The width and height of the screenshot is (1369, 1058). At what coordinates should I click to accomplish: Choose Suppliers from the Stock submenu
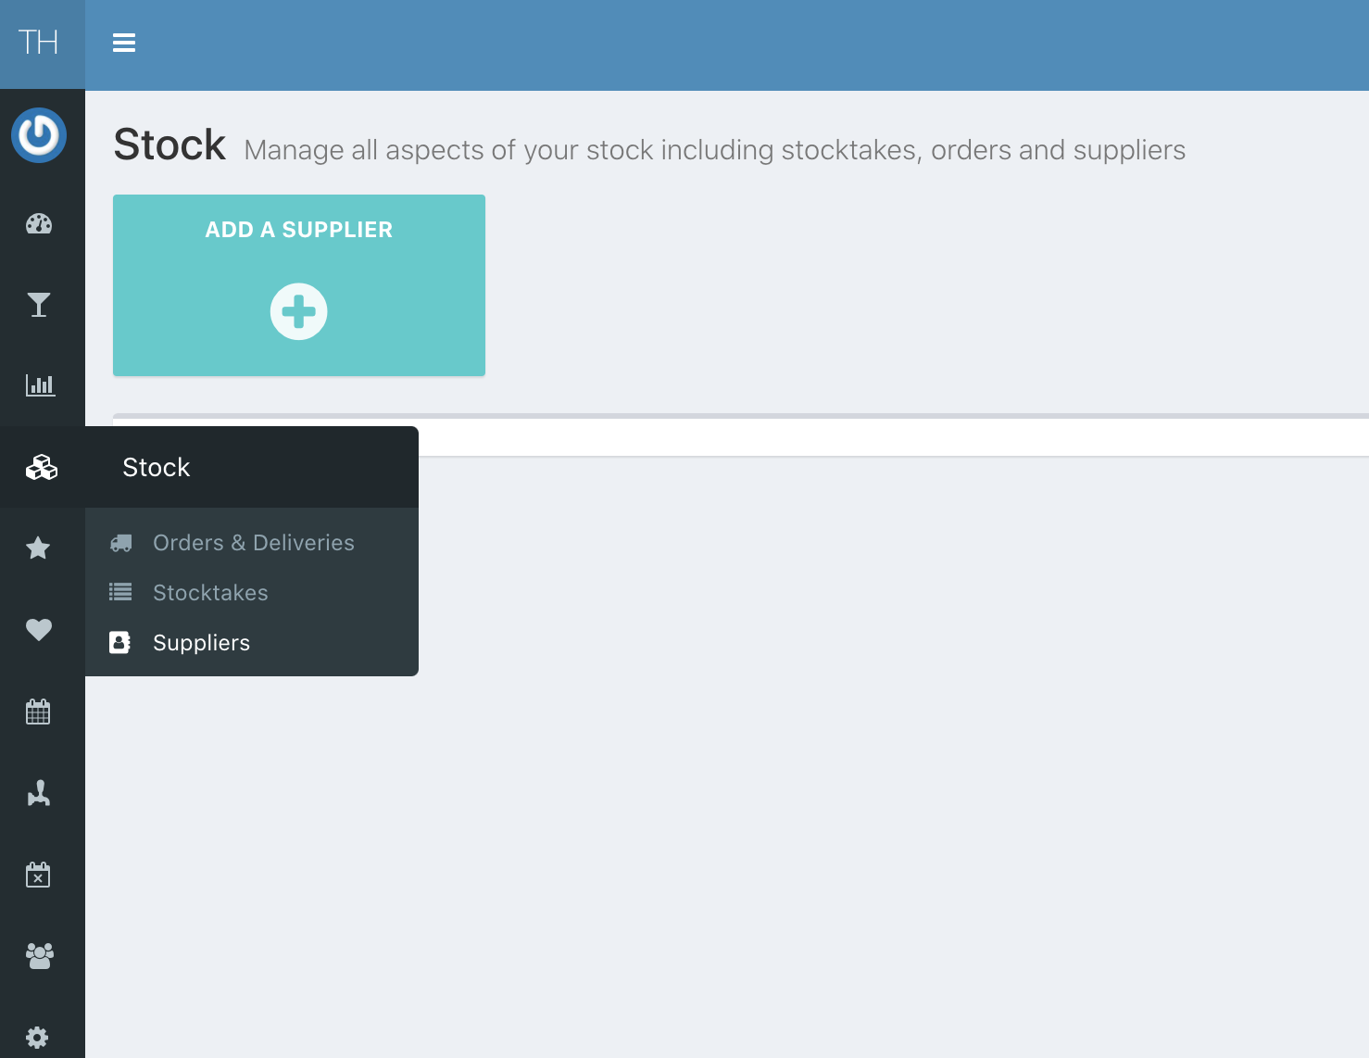[201, 643]
